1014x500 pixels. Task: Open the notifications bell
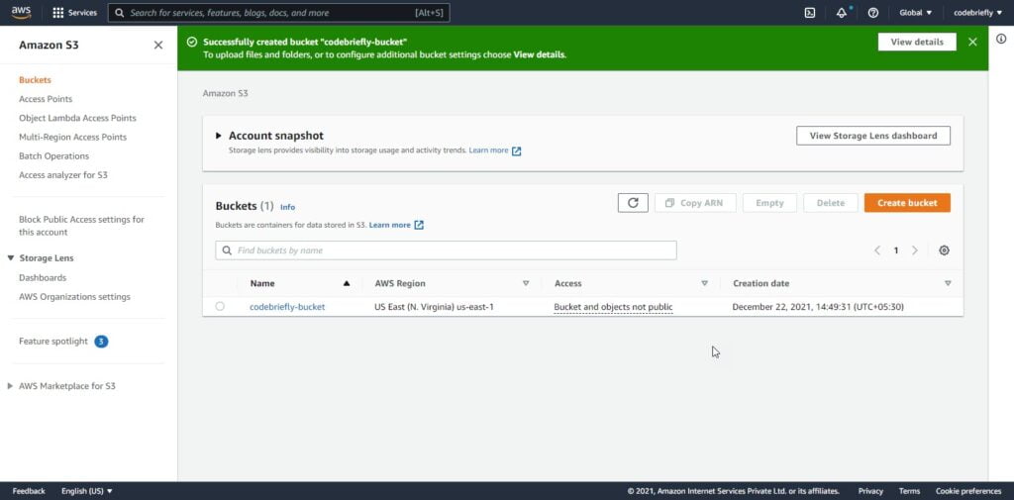click(x=842, y=12)
